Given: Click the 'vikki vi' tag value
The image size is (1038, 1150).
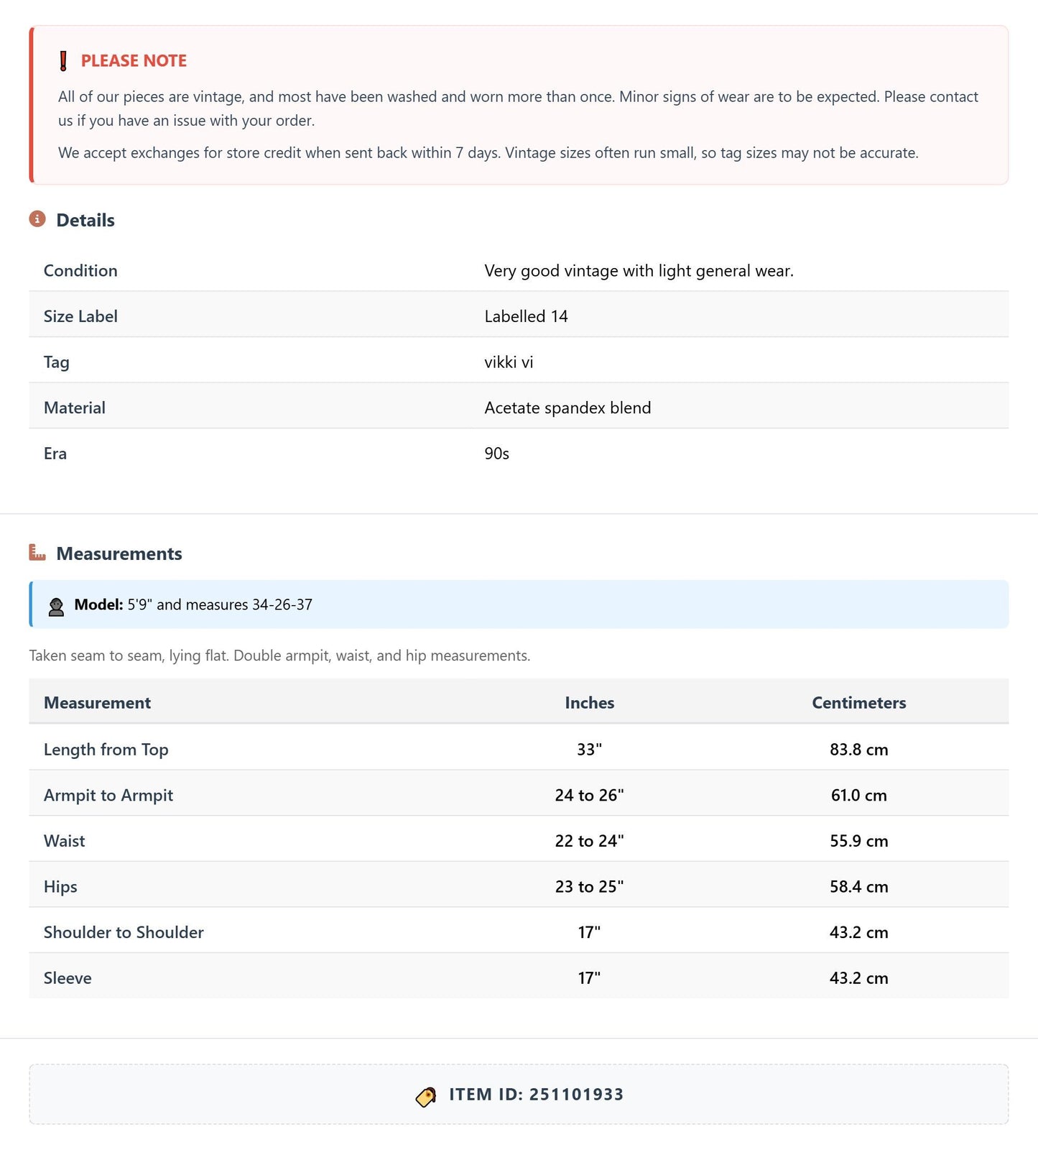Looking at the screenshot, I should coord(509,362).
